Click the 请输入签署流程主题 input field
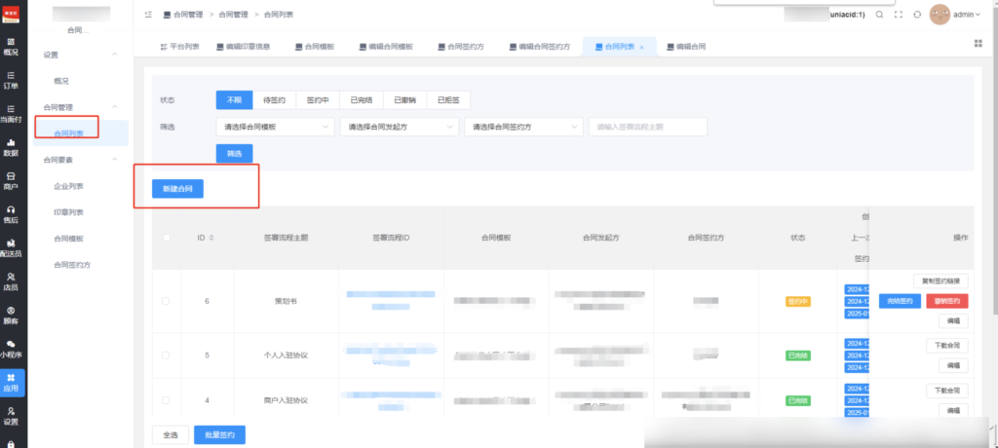The image size is (998, 448). tap(648, 127)
